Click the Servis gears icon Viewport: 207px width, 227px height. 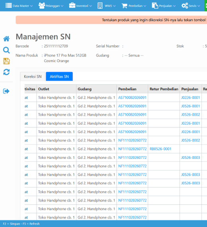185,6
